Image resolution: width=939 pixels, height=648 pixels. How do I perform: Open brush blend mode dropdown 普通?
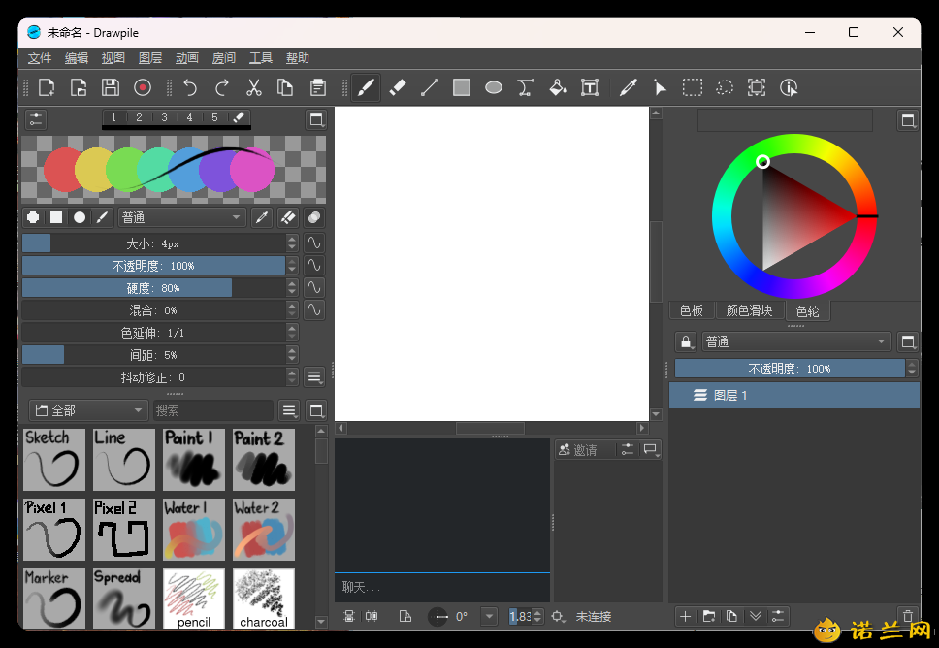[181, 217]
